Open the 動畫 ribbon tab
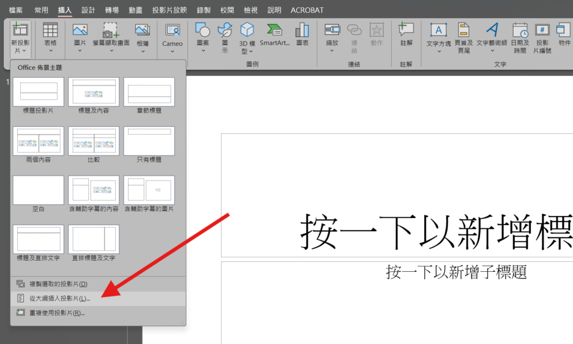 point(135,10)
